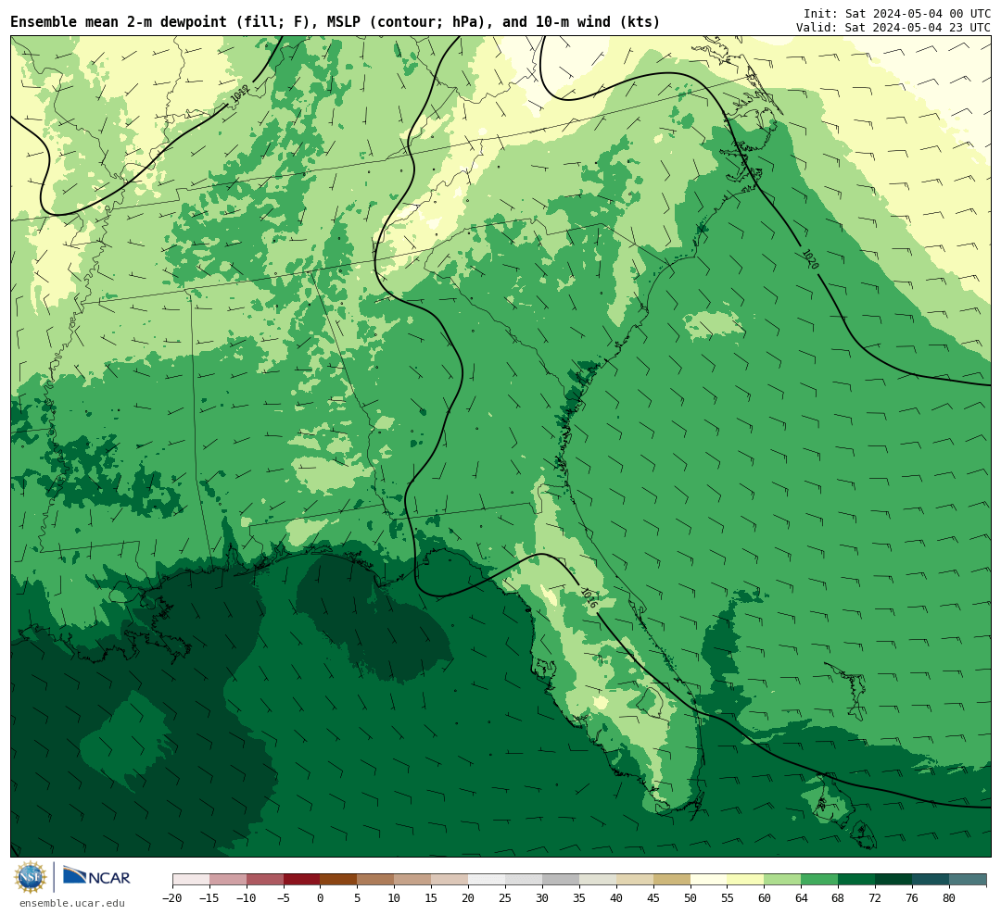
Task: Select the 20 to 25 light gray swatch
Action: [488, 880]
